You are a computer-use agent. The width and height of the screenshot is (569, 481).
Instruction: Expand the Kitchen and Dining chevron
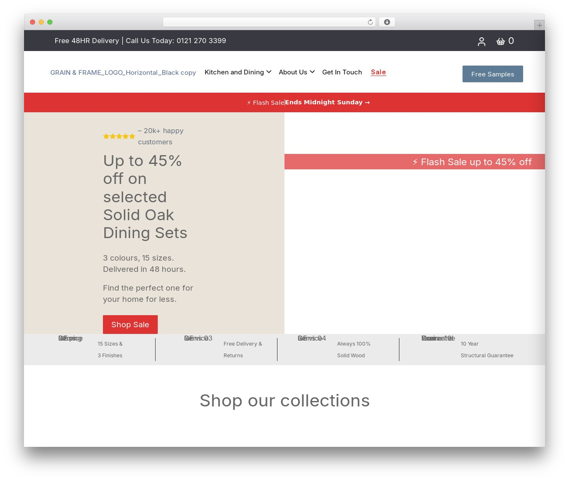tap(269, 72)
